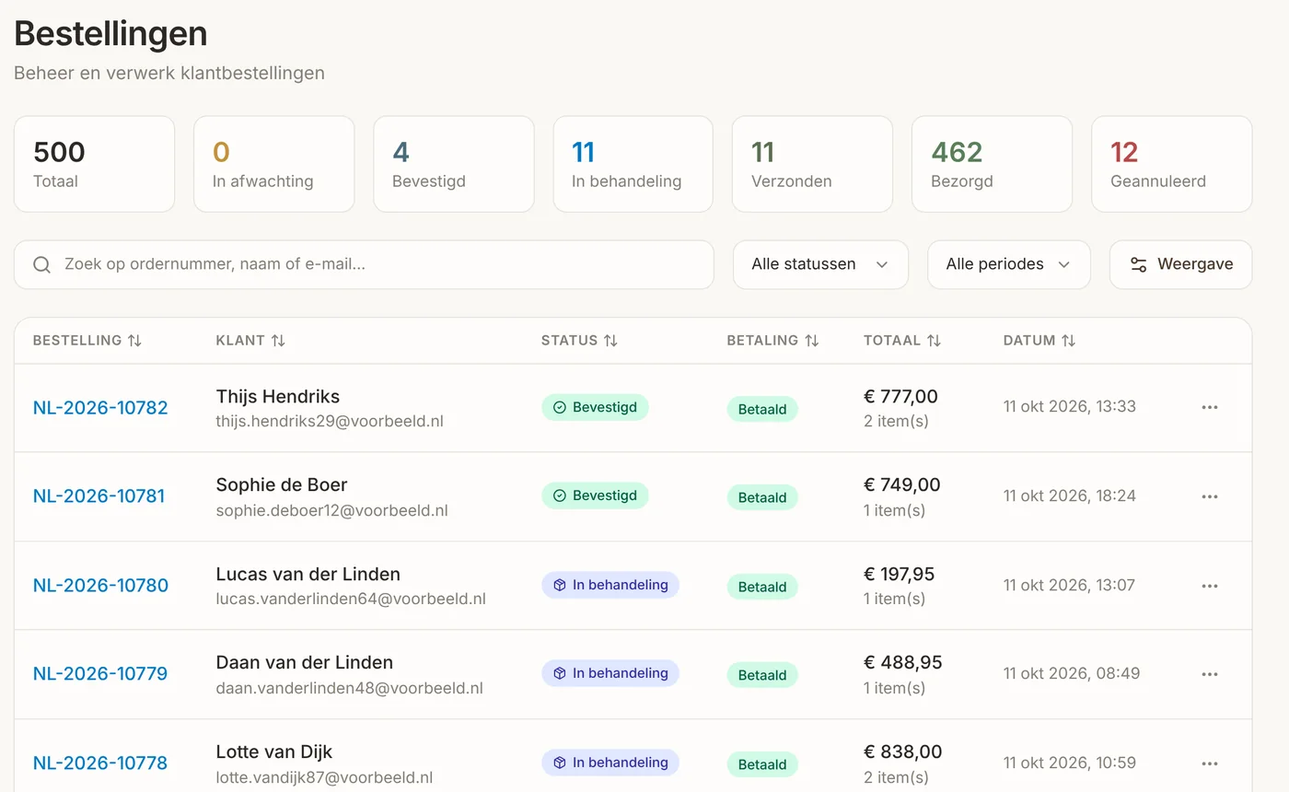Click date 11 okt 2026, 13:07
The image size is (1289, 792).
tap(1070, 585)
